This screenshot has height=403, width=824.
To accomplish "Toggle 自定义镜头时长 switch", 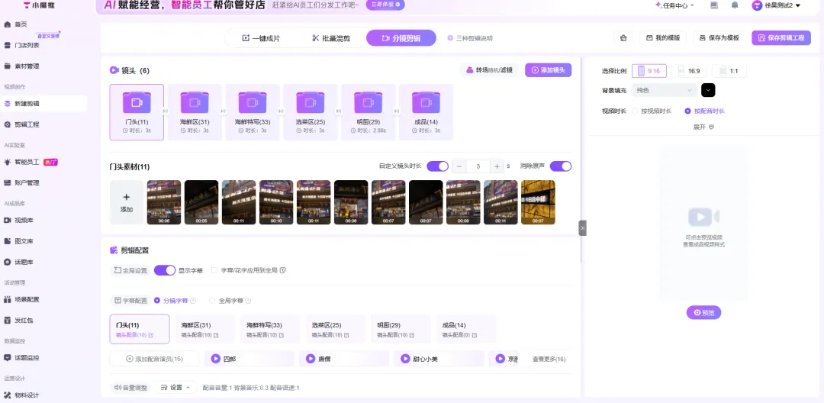I will [x=437, y=166].
